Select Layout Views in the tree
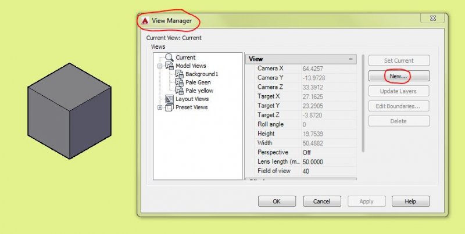The image size is (465, 234). pyautogui.click(x=192, y=99)
